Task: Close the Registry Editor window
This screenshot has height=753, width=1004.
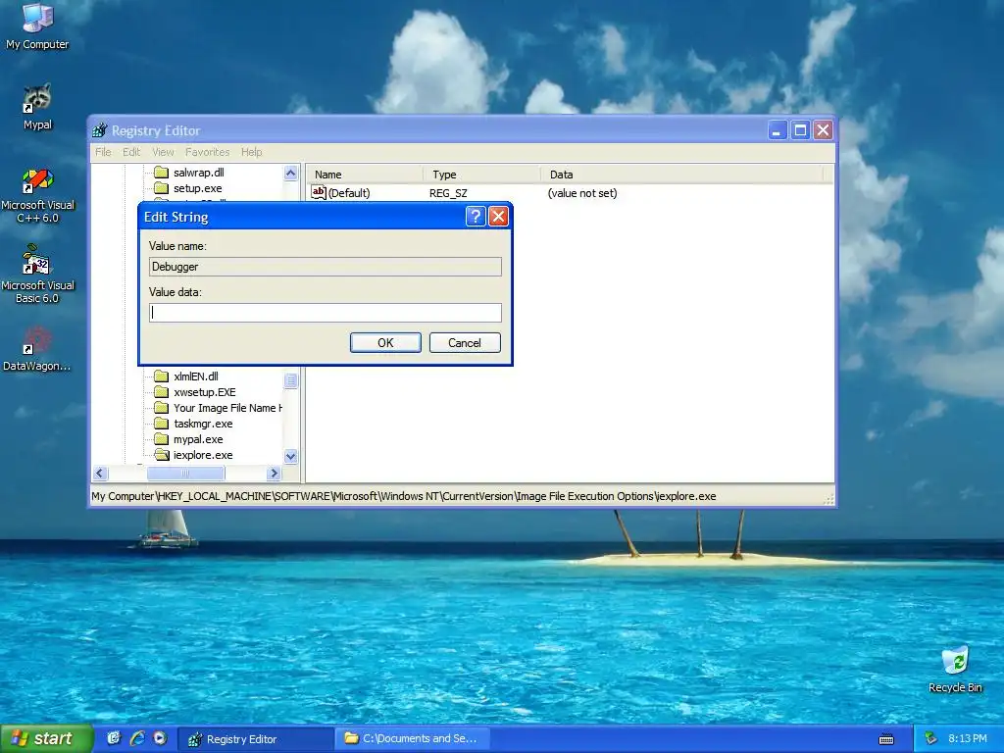Action: (x=823, y=130)
